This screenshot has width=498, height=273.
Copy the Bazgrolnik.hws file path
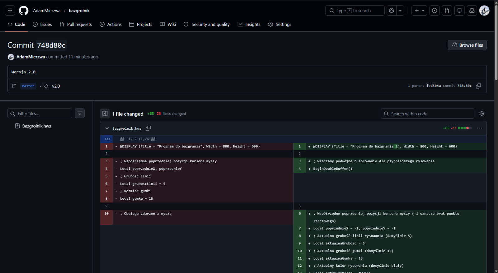click(148, 128)
